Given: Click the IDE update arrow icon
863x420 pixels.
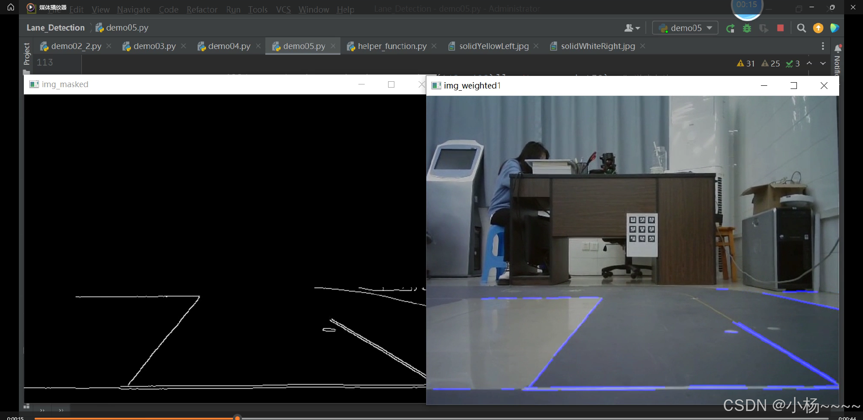Looking at the screenshot, I should (x=818, y=28).
